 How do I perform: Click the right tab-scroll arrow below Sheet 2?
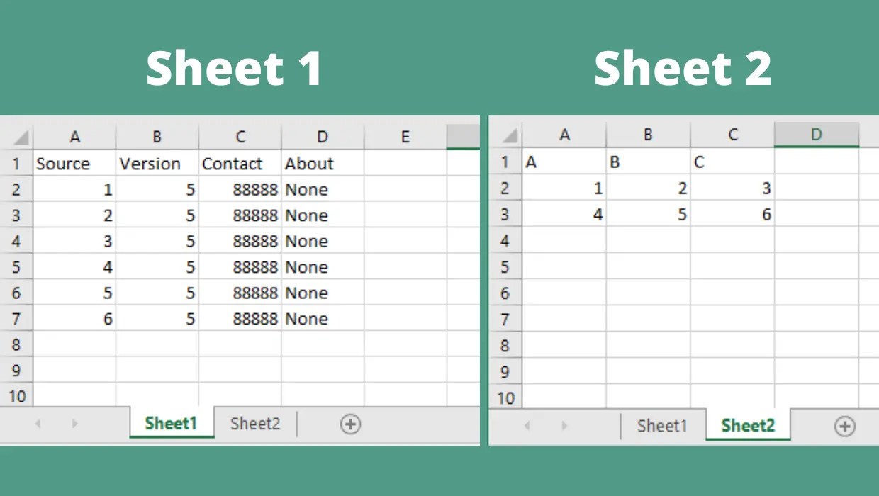point(564,425)
